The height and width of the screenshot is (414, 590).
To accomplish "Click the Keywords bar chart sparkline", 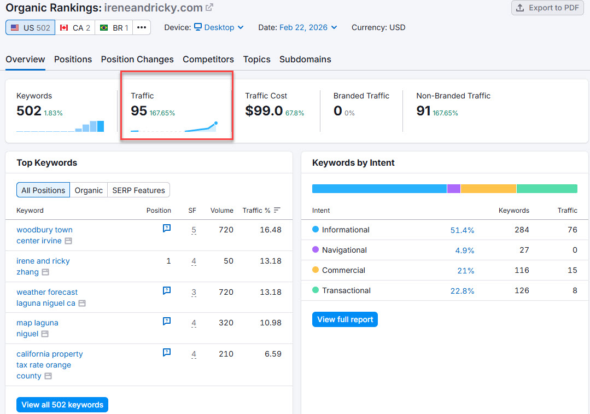I will tap(60, 126).
